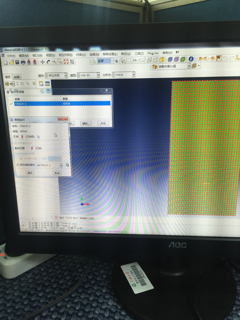240x320 pixels.
Task: Click the color palette icon
Action: 154,67
